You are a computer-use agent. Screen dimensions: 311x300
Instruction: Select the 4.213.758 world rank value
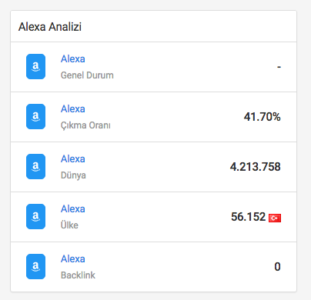[x=256, y=167]
